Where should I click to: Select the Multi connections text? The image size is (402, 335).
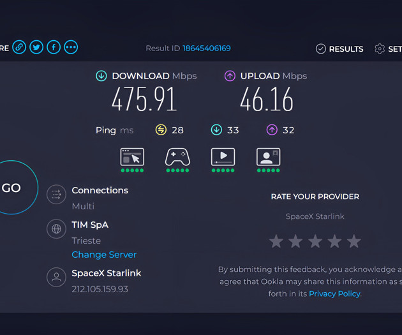coord(83,206)
